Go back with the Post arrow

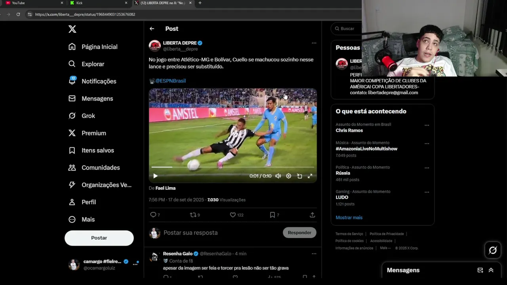[152, 28]
